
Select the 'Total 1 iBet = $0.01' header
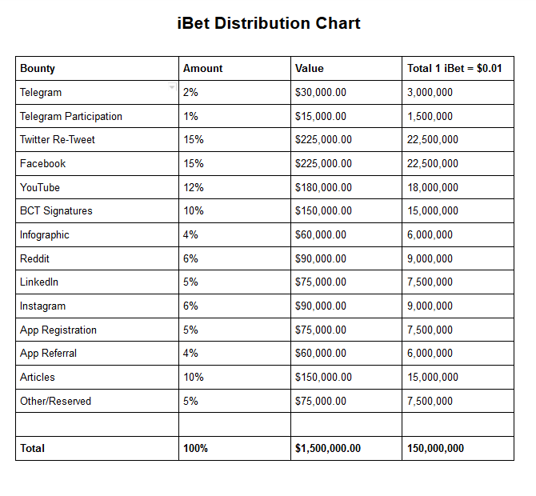(458, 68)
